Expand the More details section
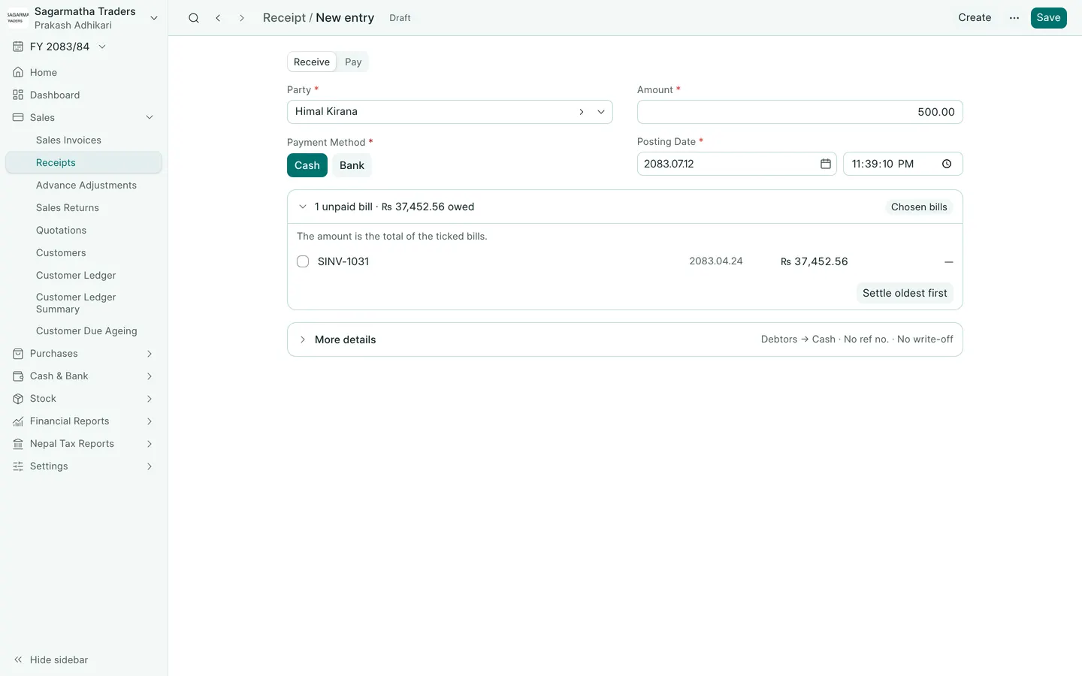 [x=625, y=340]
